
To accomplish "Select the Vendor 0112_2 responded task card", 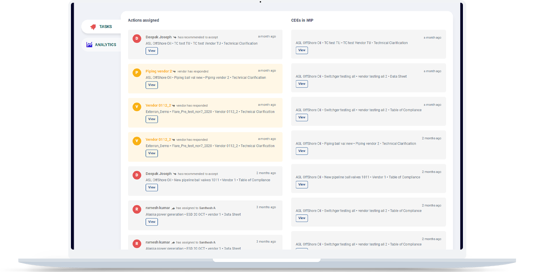I will 205,113.
